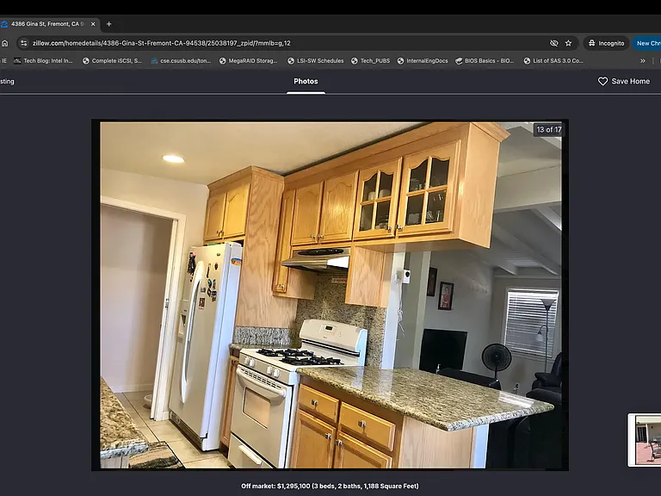The height and width of the screenshot is (496, 661).
Task: Open the MegaRAID Storage bookmark
Action: [248, 61]
